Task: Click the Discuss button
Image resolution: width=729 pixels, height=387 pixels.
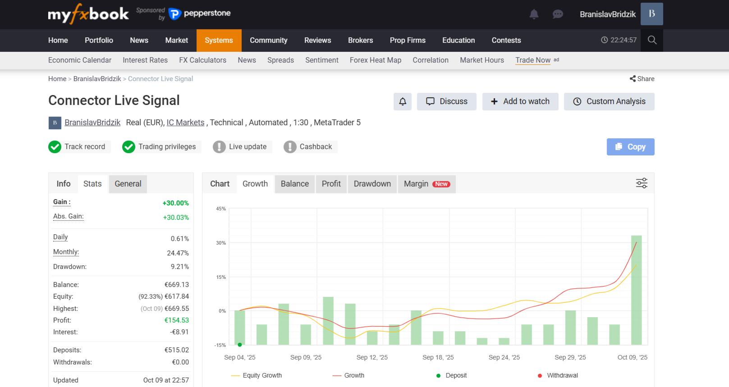Action: (x=447, y=101)
